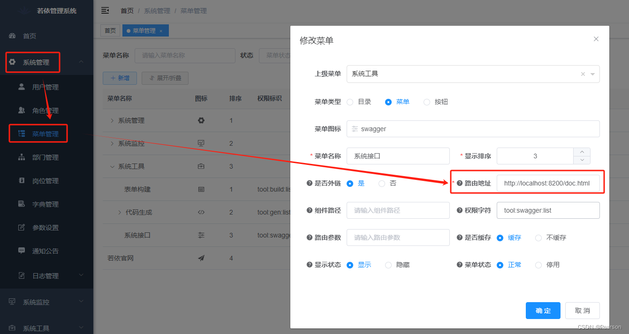This screenshot has width=629, height=334.
Task: Click the 字典管理 book icon in sidebar
Action: click(22, 204)
